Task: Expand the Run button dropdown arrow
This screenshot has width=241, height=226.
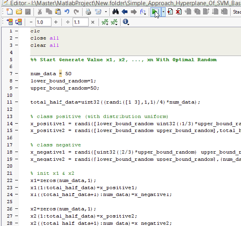Action: pos(163,12)
